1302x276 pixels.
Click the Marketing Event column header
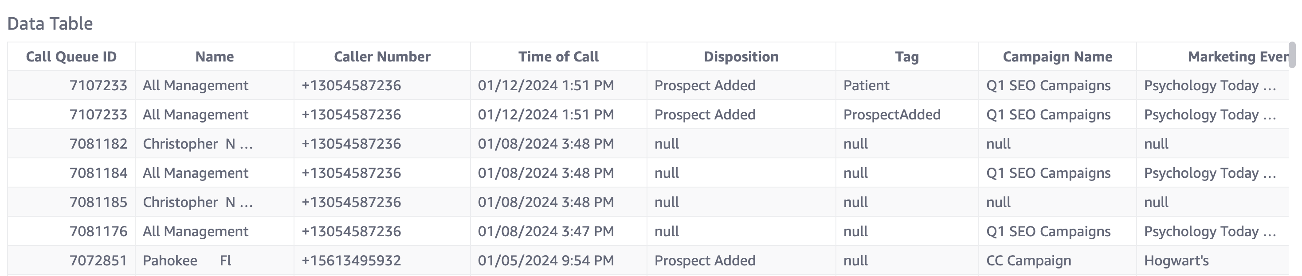pos(1237,57)
